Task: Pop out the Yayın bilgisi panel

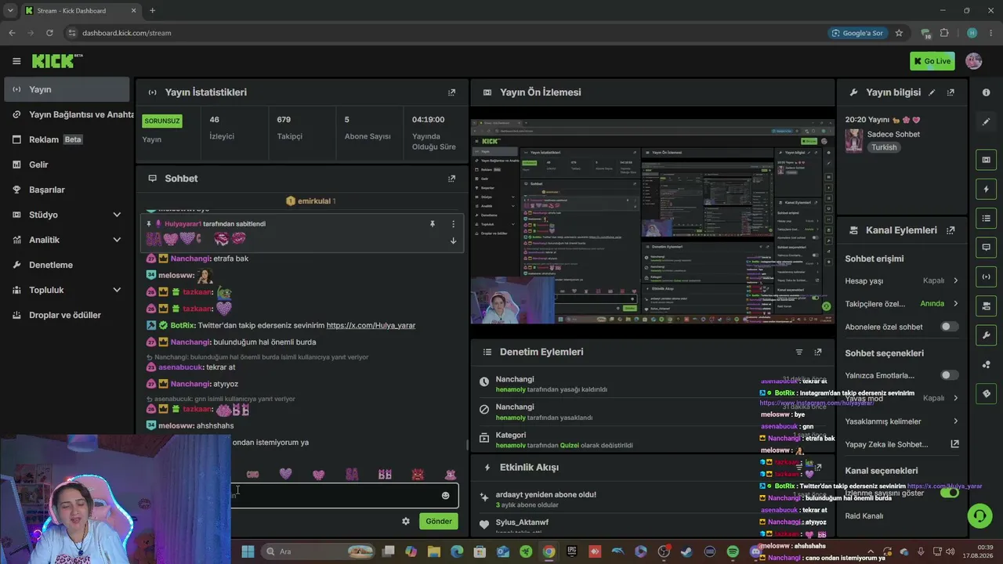Action: point(950,92)
